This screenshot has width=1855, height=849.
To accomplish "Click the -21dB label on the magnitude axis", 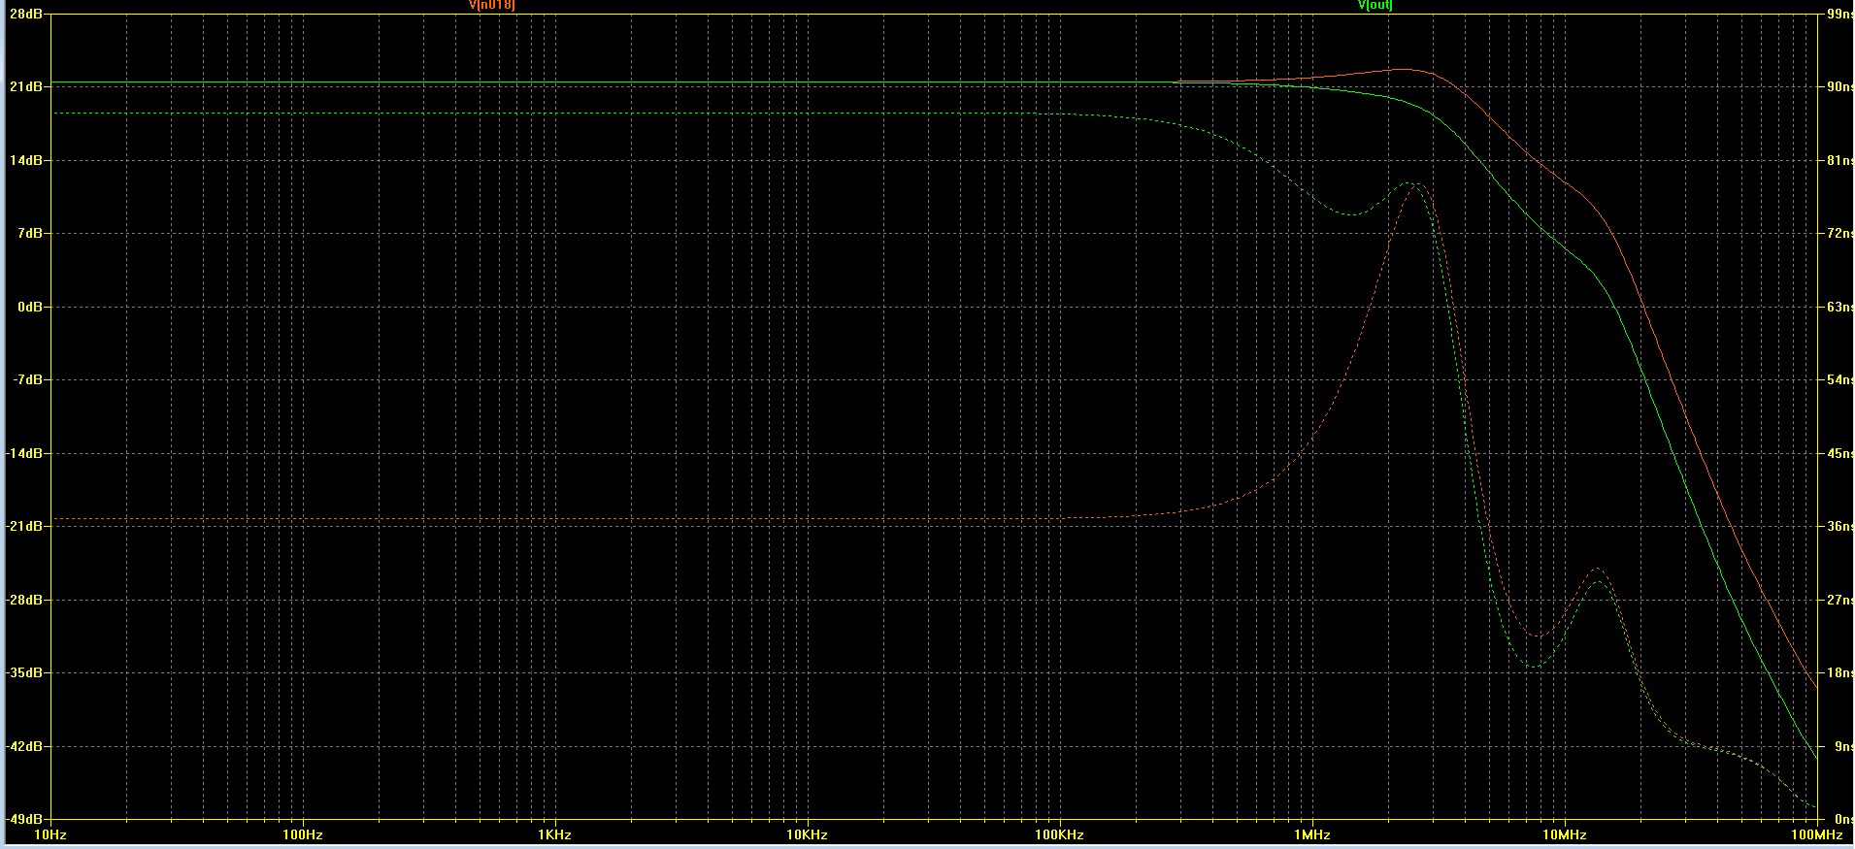I will tap(25, 526).
